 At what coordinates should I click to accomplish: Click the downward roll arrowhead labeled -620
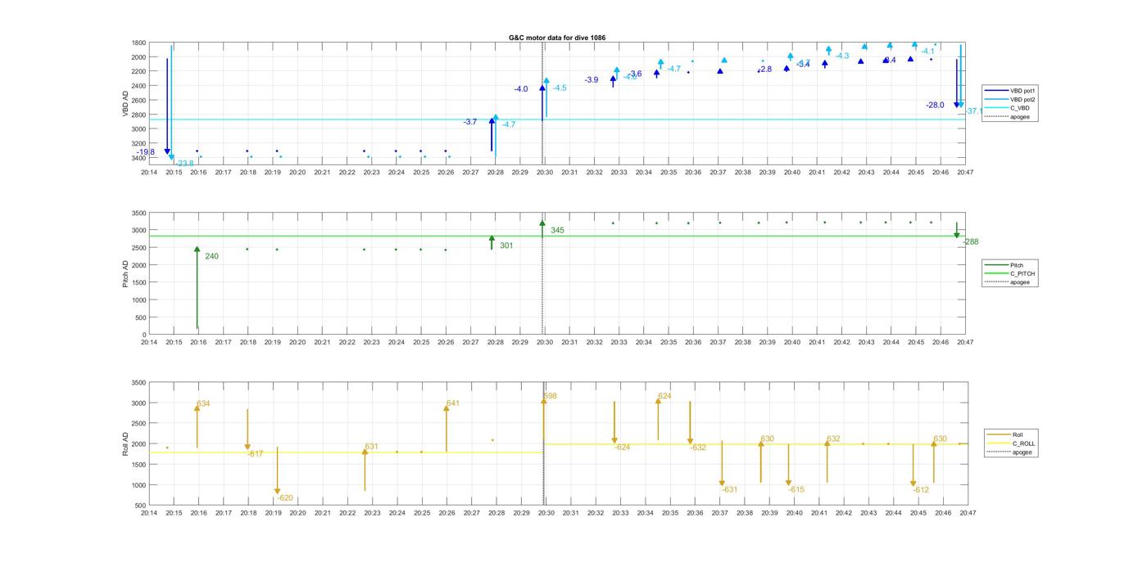(x=278, y=492)
